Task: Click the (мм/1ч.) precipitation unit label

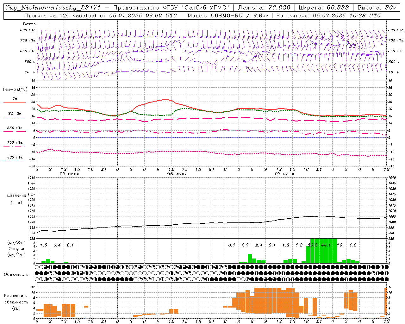Action: click(16, 255)
